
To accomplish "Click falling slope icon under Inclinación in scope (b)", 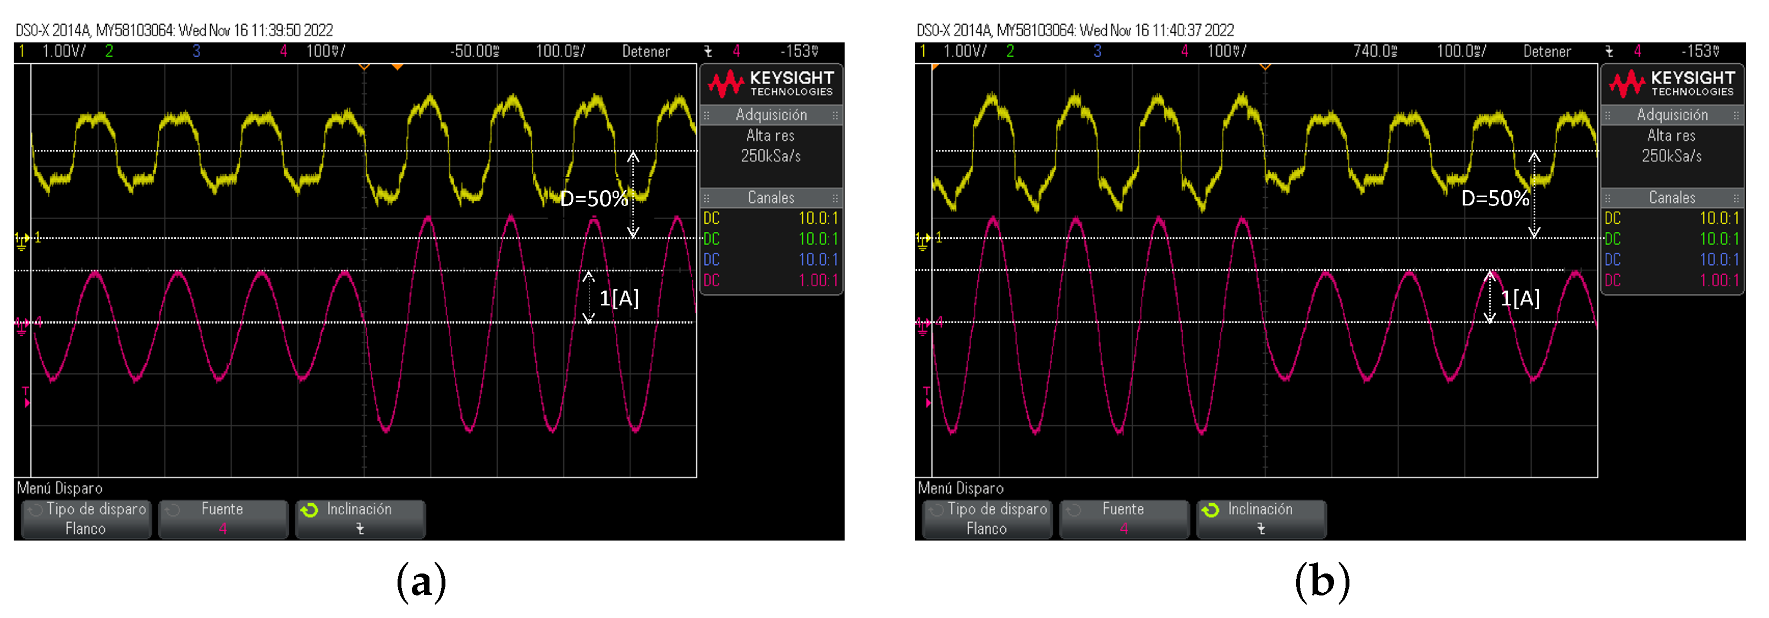I will 1261,529.
